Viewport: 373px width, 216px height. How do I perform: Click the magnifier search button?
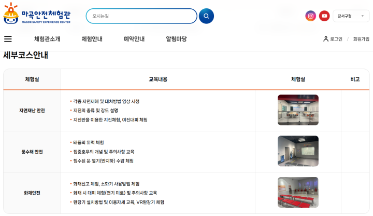pyautogui.click(x=206, y=16)
